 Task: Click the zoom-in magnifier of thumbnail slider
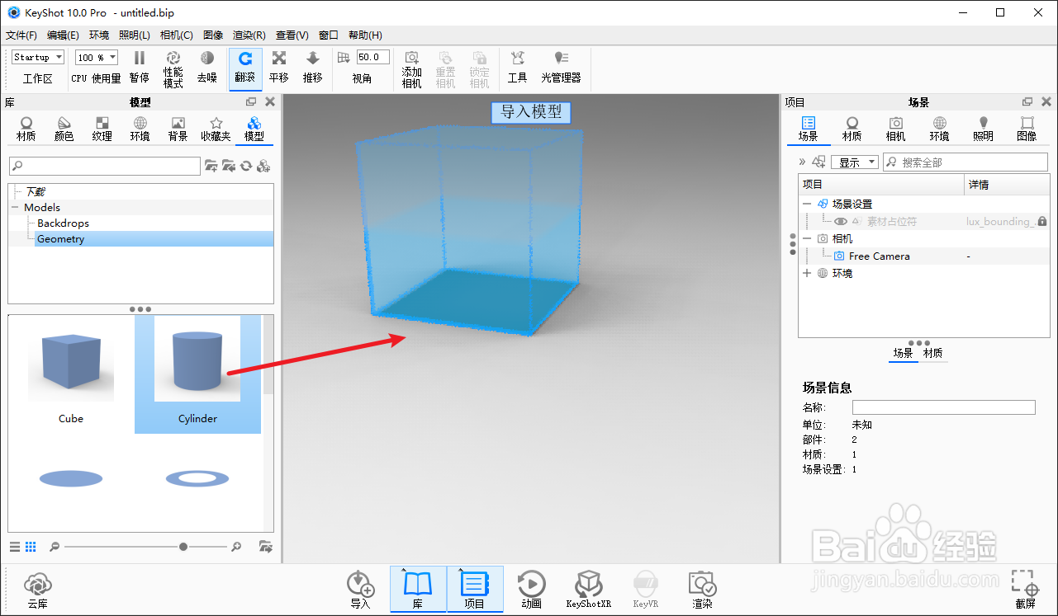point(236,547)
